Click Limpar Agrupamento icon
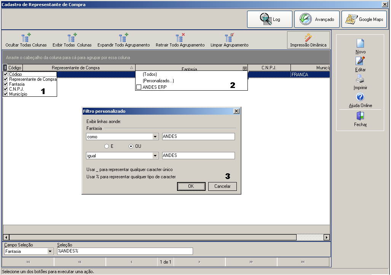 click(230, 38)
